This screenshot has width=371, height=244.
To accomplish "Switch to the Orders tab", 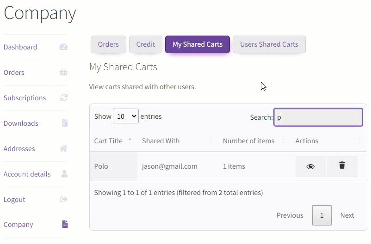I will pos(108,44).
